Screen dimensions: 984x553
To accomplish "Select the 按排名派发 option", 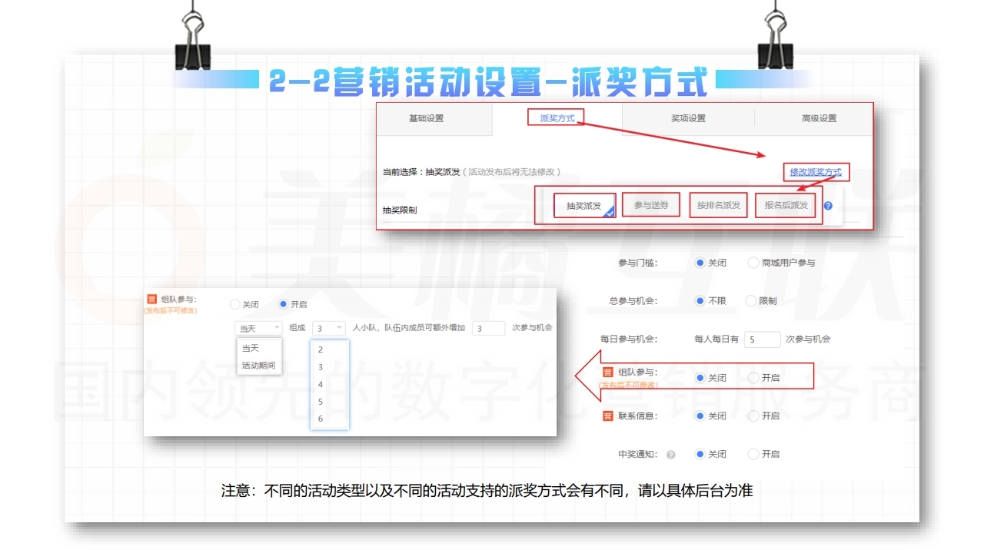I will click(x=719, y=205).
